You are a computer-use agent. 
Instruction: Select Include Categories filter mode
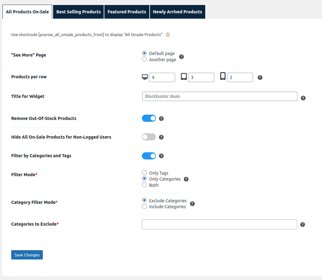click(144, 206)
